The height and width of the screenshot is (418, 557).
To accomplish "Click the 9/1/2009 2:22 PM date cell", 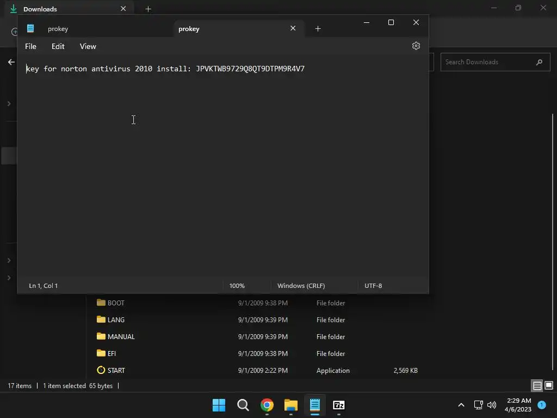I will pos(263,370).
